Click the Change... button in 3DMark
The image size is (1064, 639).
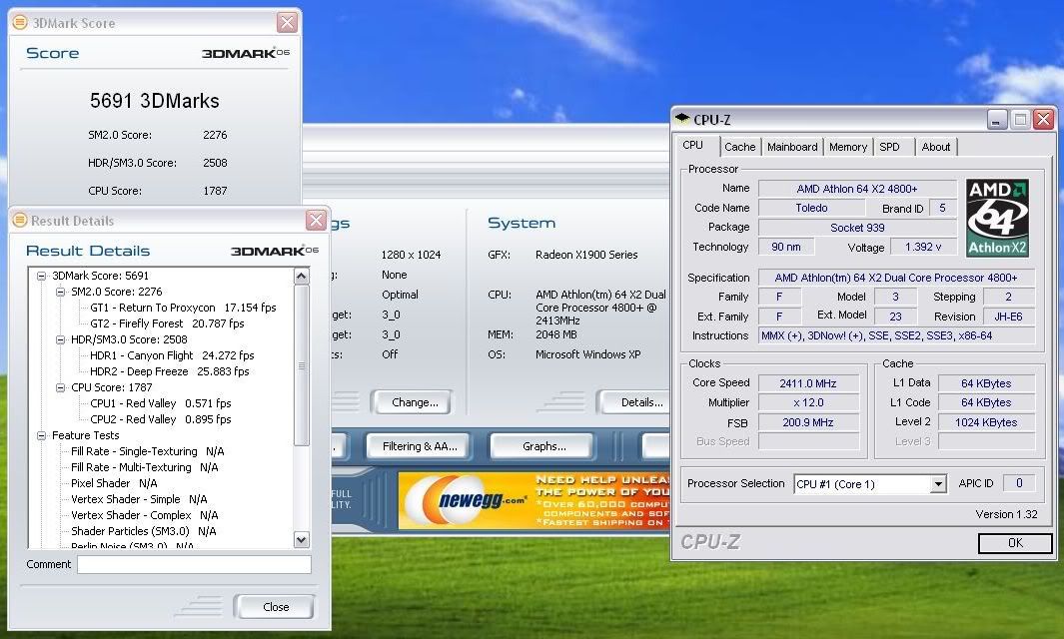click(414, 402)
